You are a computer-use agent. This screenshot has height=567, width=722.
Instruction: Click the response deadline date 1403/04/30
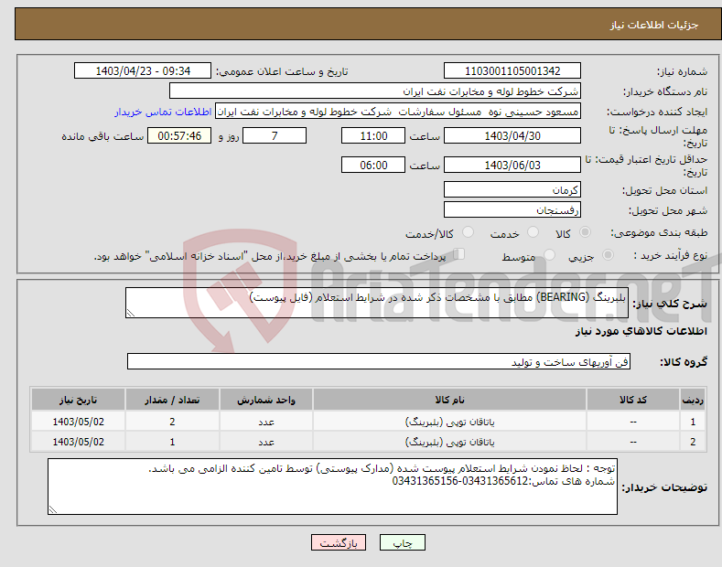pyautogui.click(x=512, y=136)
